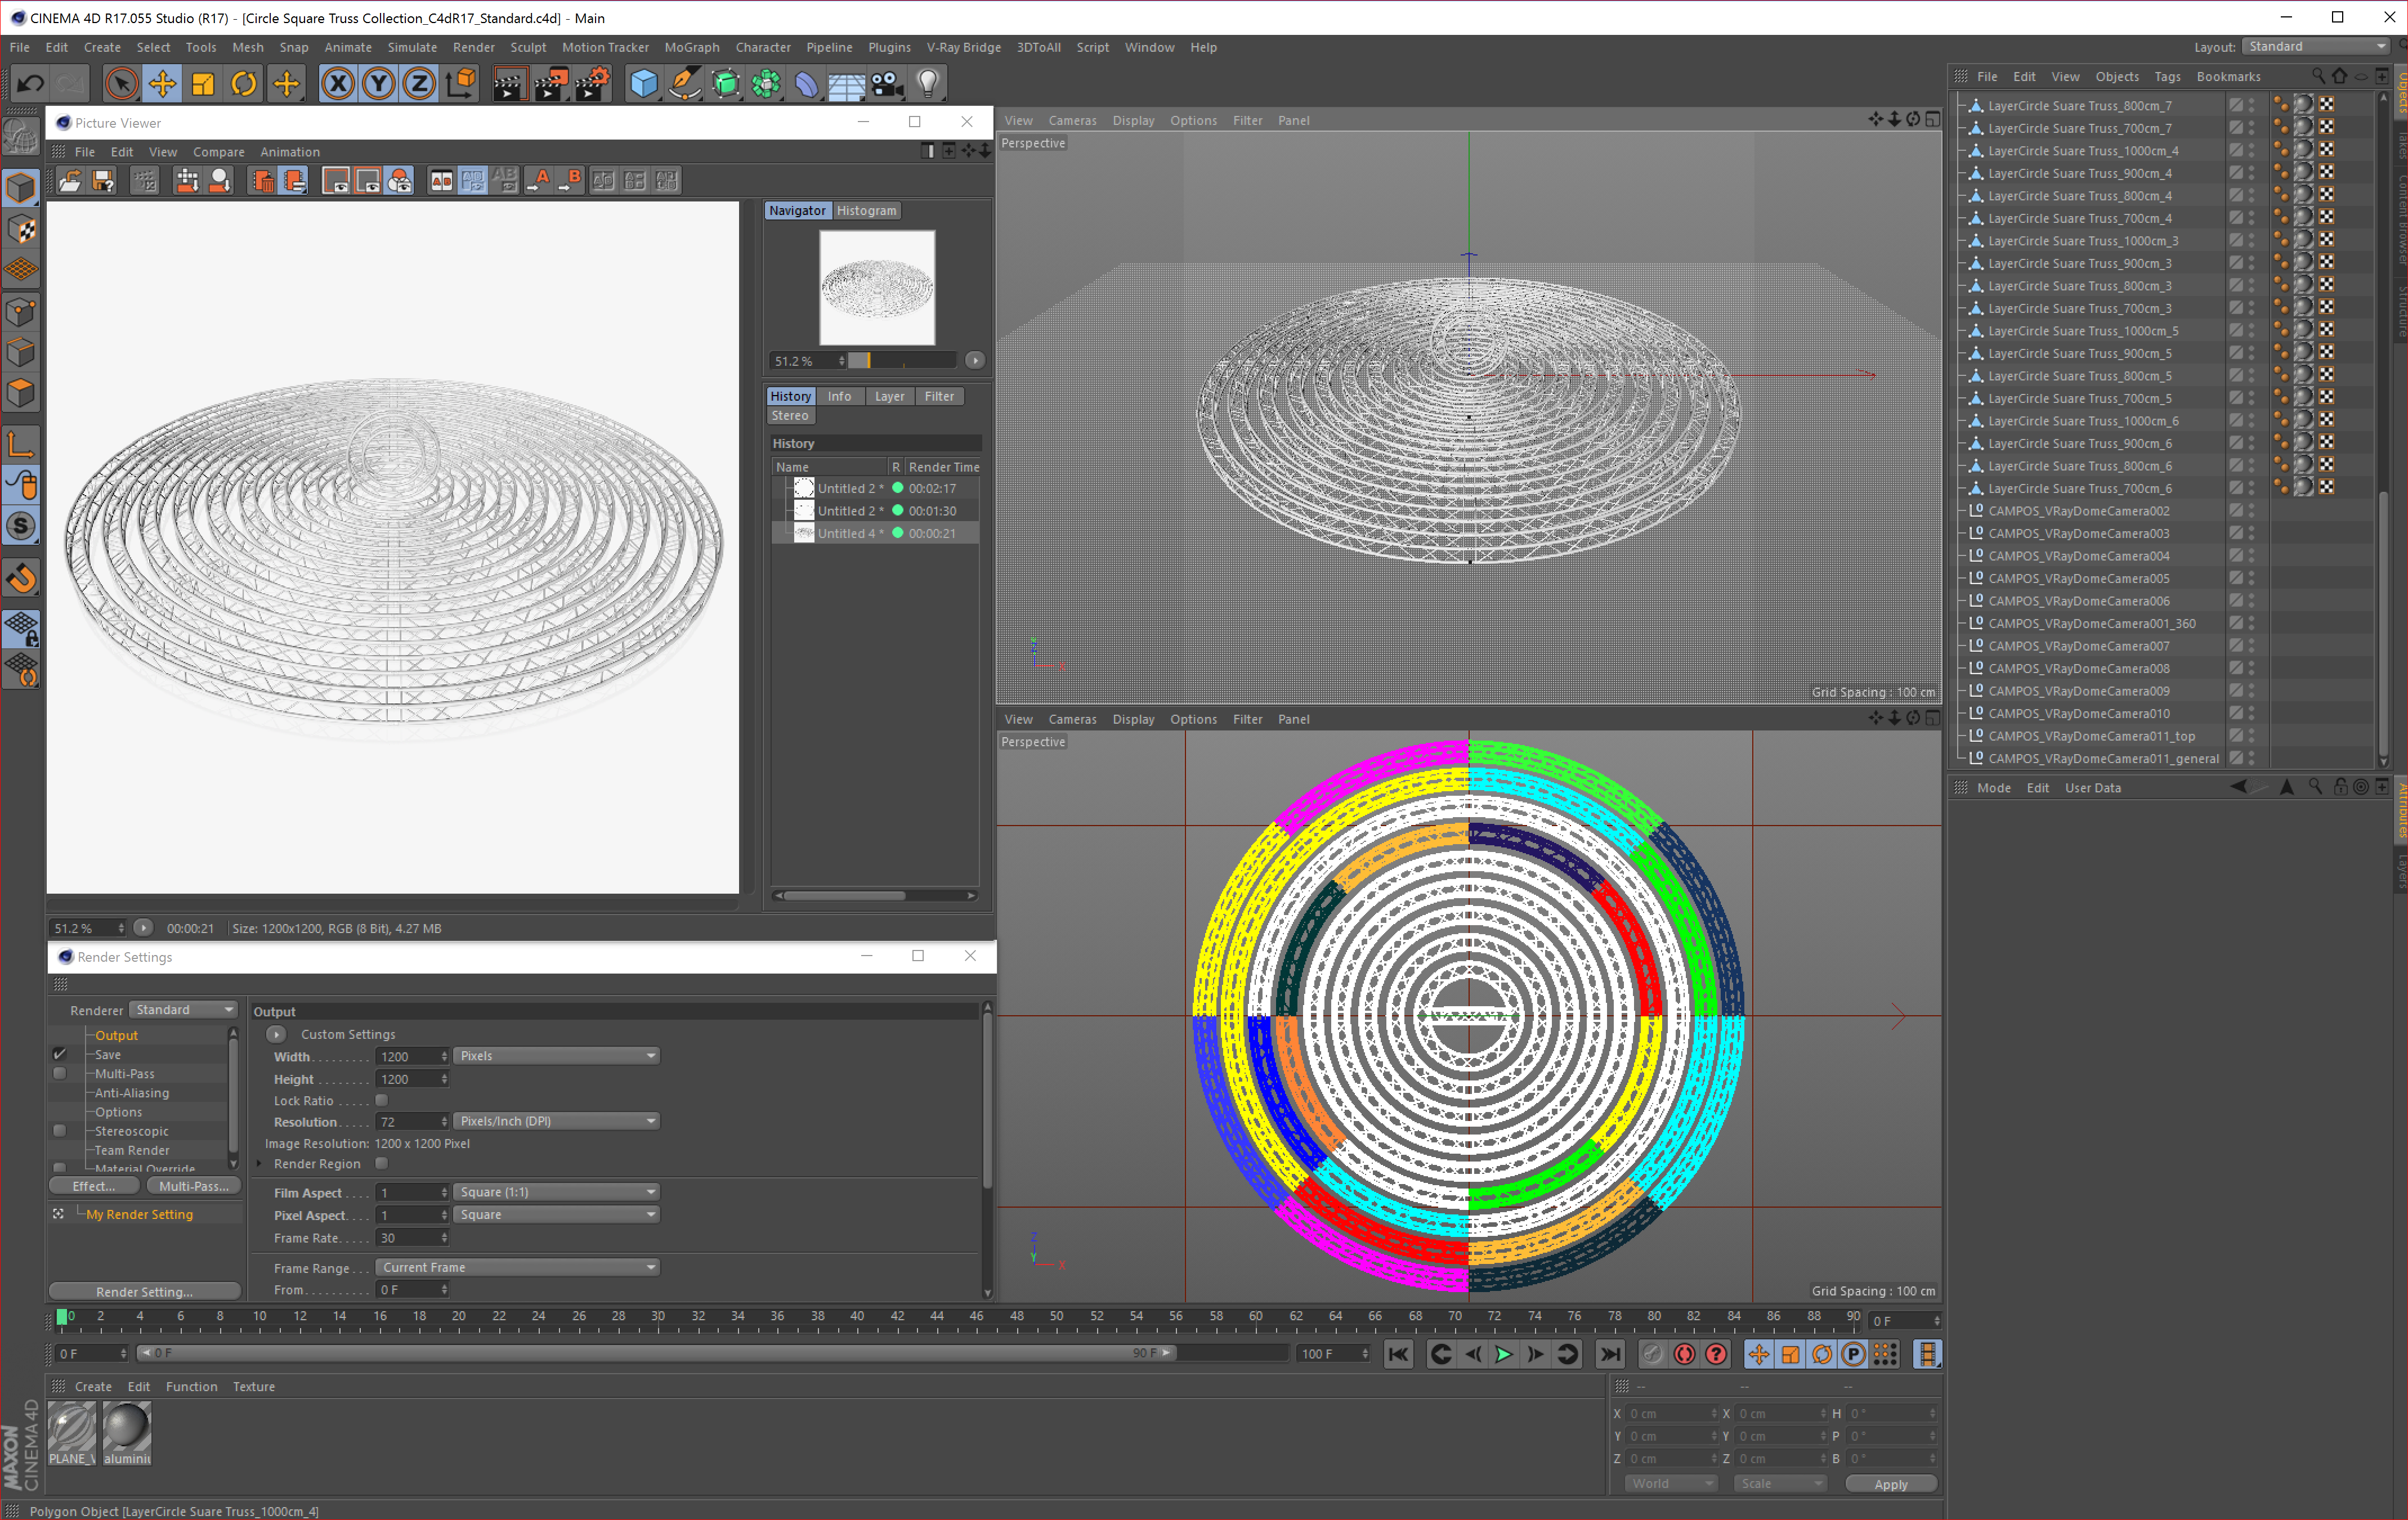Click Apply in coordinates panel
This screenshot has width=2408, height=1520.
[x=1890, y=1484]
